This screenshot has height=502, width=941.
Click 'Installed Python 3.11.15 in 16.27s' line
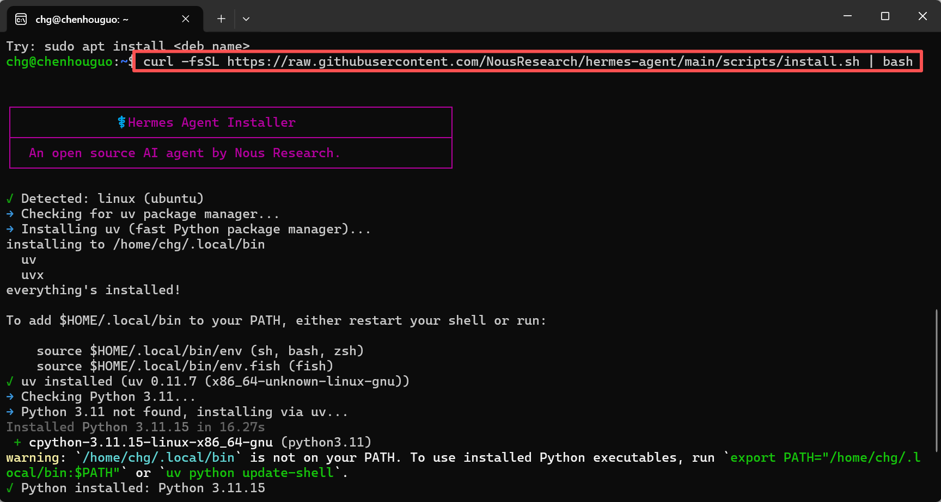click(x=136, y=427)
